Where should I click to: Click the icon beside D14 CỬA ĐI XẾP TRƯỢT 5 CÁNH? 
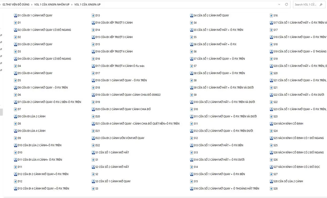point(93,23)
